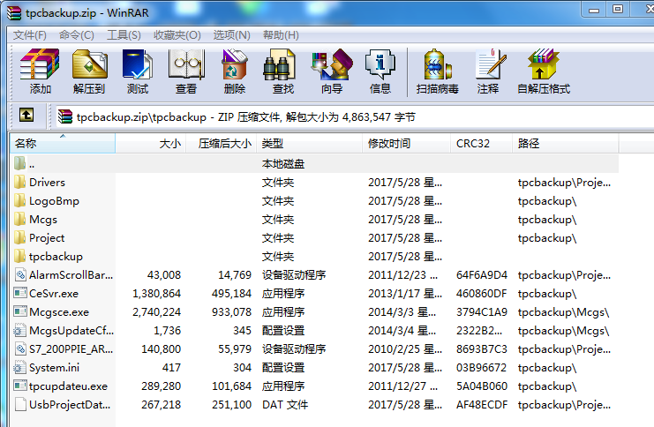Click 自解压格式 (SFX) toolbar icon
654x427 pixels.
point(544,71)
